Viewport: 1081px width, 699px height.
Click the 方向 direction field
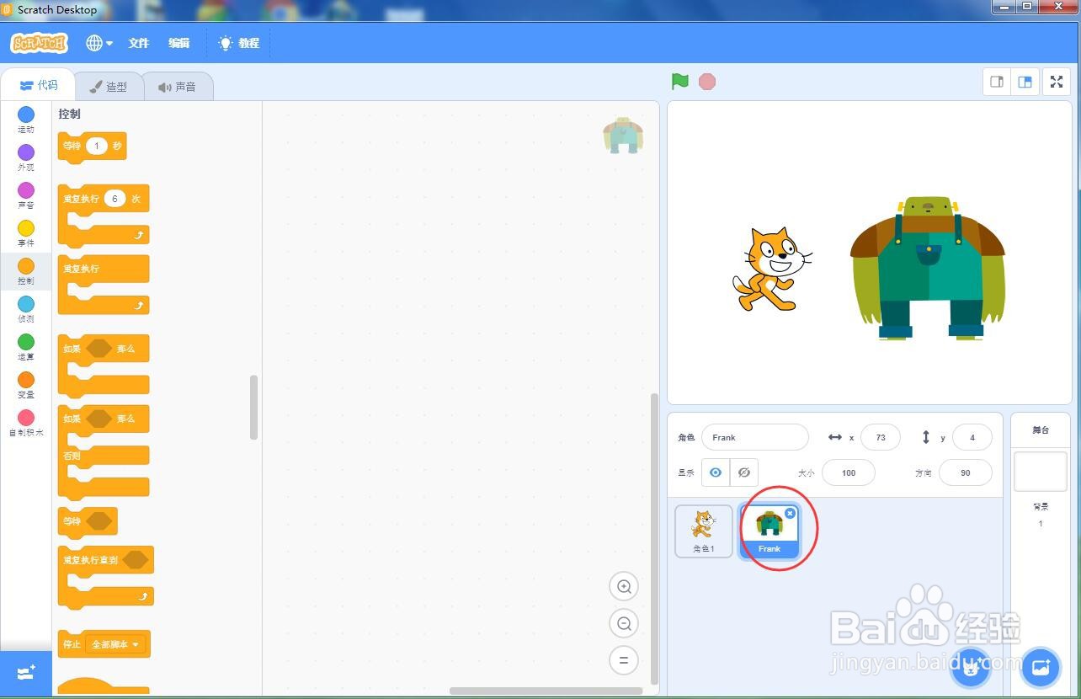coord(966,472)
